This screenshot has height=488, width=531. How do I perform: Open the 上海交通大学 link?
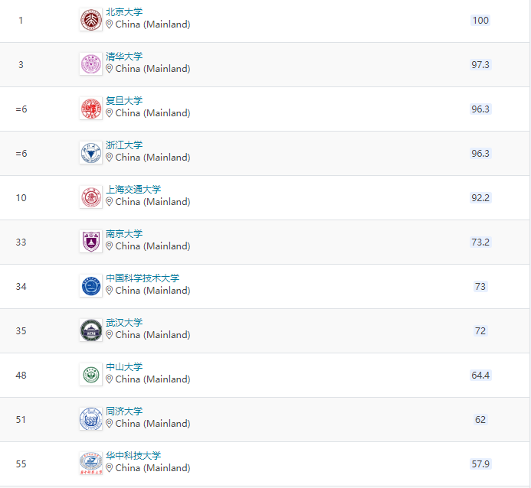coord(133,190)
